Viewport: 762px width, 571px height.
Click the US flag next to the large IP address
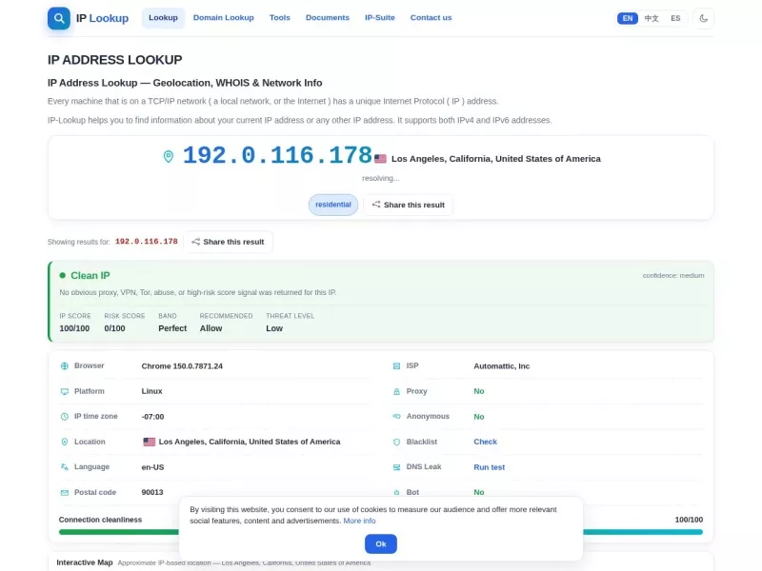point(380,159)
